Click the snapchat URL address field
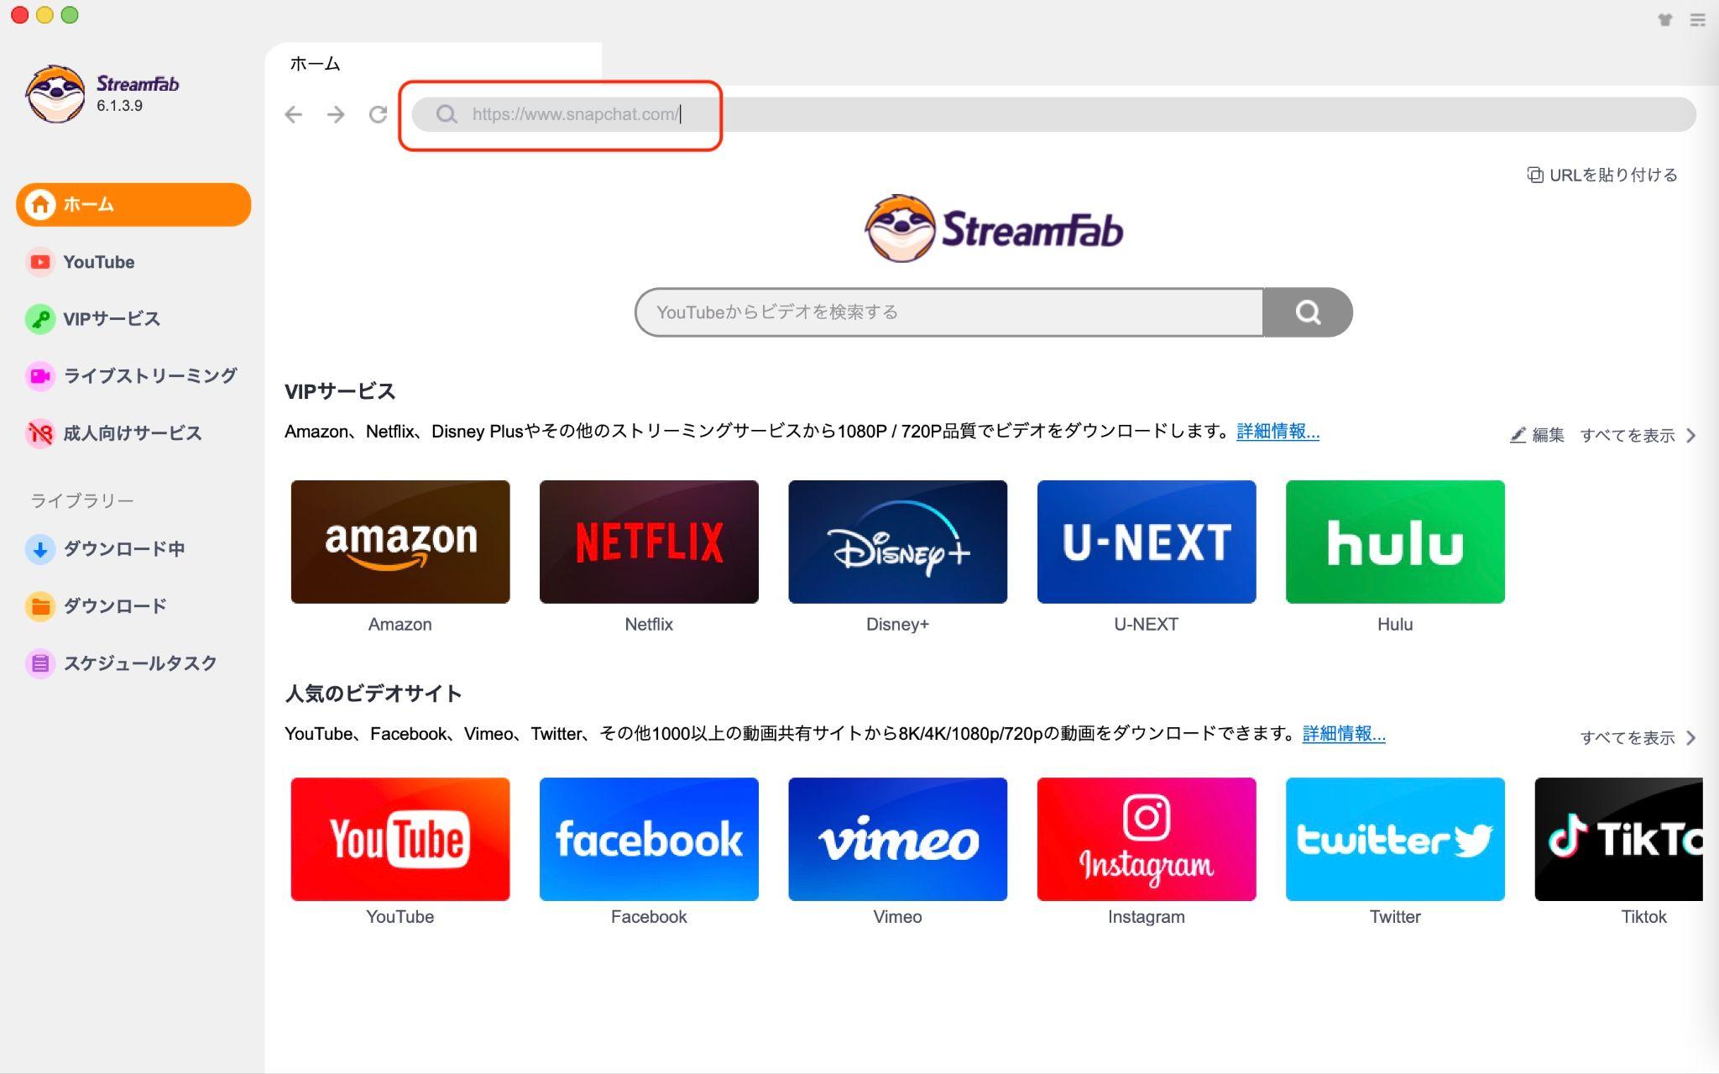1719x1074 pixels. 1053,114
